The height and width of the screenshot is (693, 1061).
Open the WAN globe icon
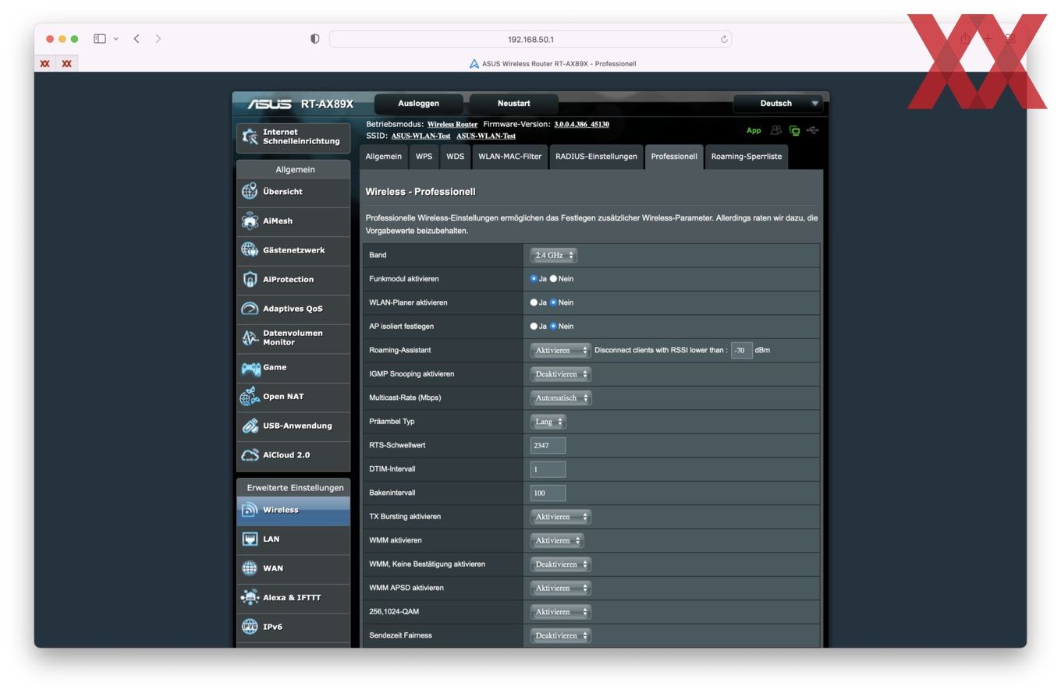coord(250,568)
